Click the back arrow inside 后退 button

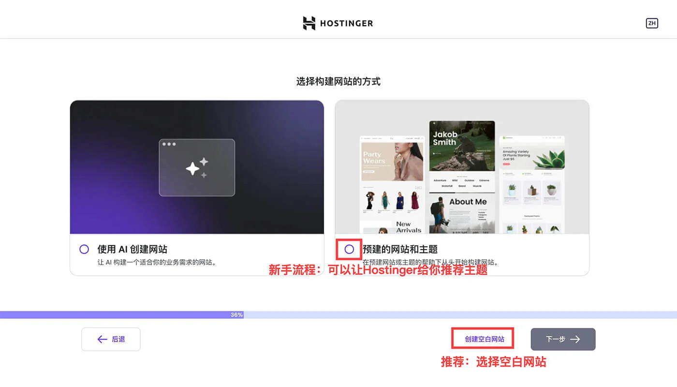click(102, 339)
